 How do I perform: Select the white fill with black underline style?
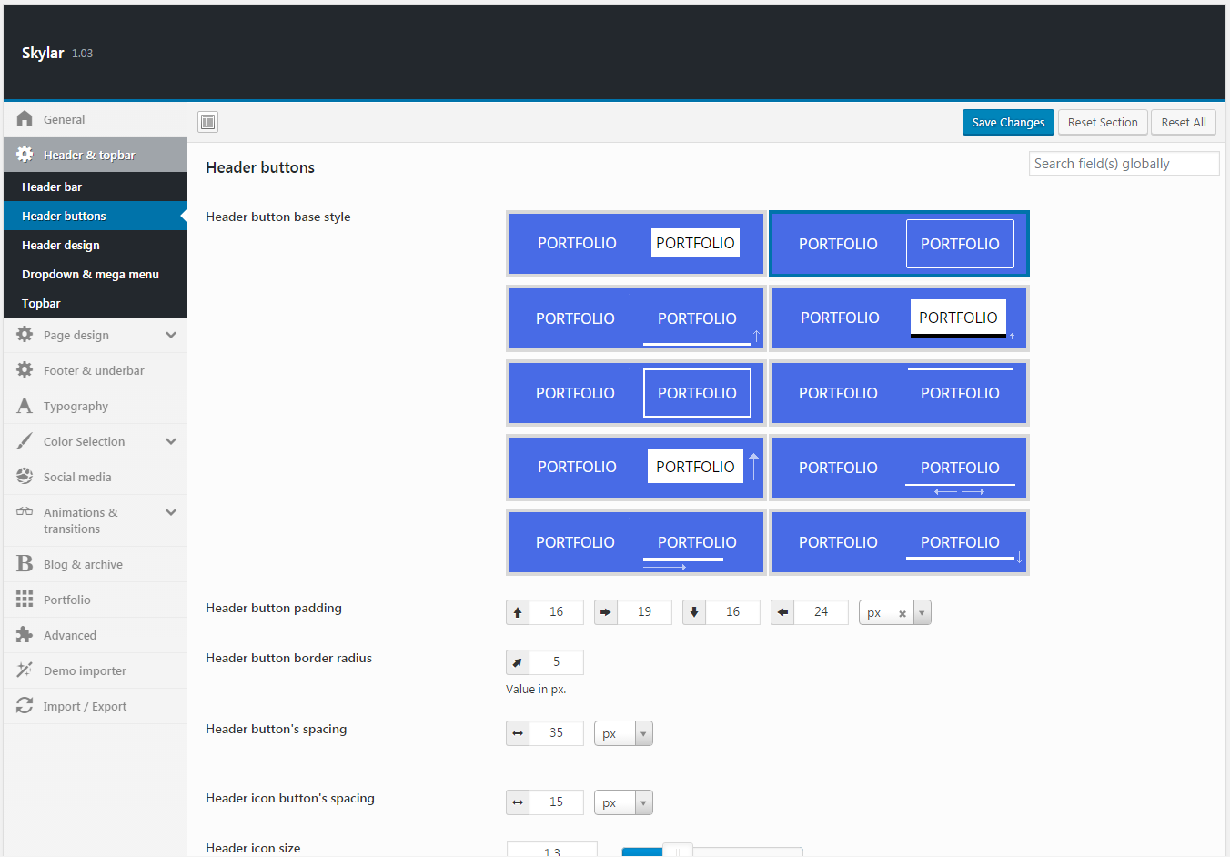pos(899,318)
